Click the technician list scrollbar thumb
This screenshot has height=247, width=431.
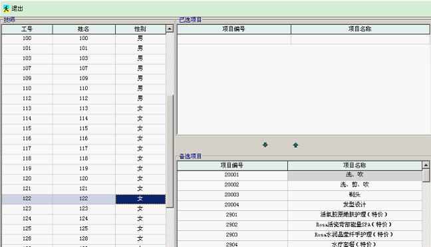point(170,151)
